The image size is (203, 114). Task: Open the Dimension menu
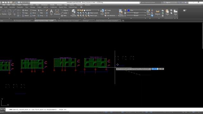coord(44,5)
